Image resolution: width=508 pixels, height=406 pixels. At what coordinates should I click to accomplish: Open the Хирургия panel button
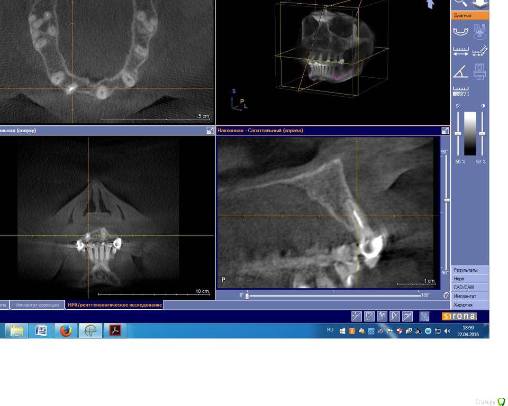[x=470, y=305]
